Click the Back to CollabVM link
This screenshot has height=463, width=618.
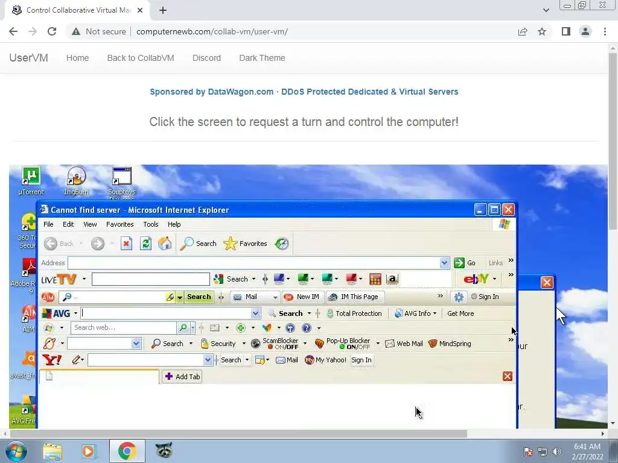[140, 58]
